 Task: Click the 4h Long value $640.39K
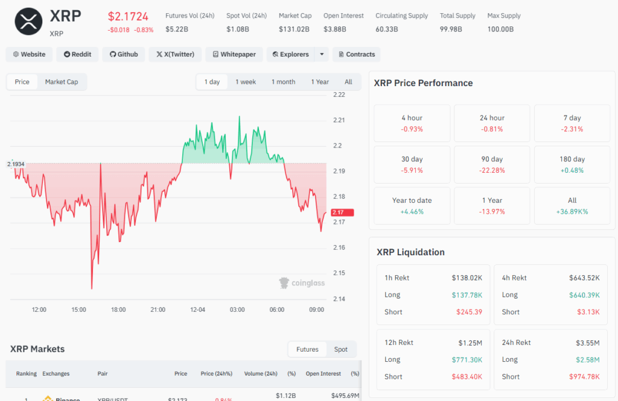tap(584, 295)
